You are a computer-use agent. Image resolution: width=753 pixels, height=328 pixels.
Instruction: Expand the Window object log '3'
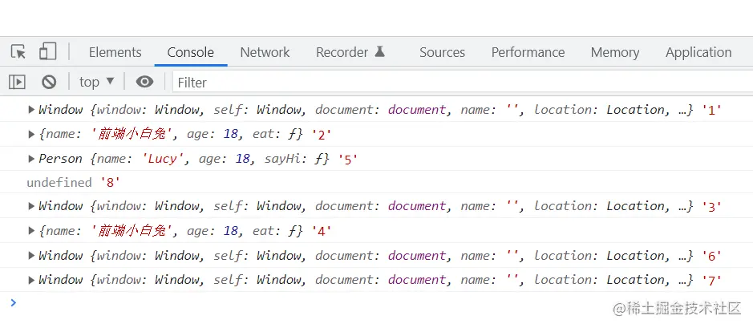(31, 206)
